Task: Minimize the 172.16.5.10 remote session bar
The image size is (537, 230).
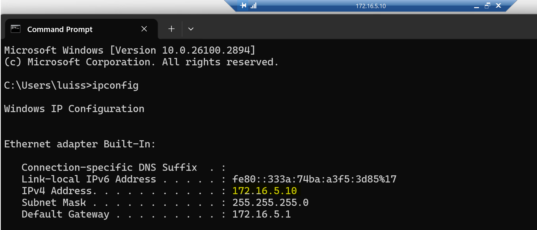Action: [476, 6]
